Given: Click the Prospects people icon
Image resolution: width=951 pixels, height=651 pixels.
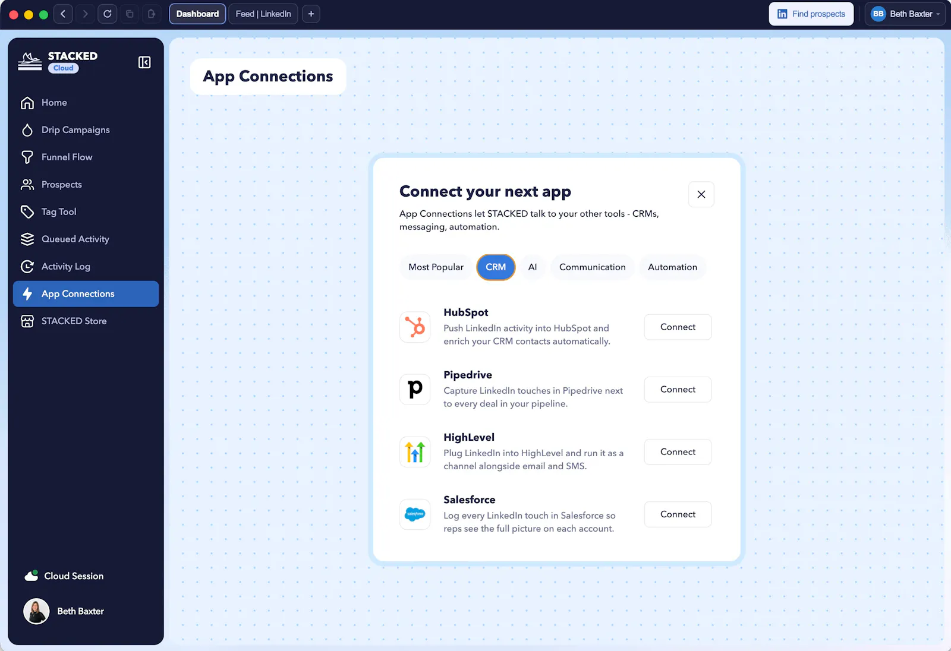Looking at the screenshot, I should [27, 185].
